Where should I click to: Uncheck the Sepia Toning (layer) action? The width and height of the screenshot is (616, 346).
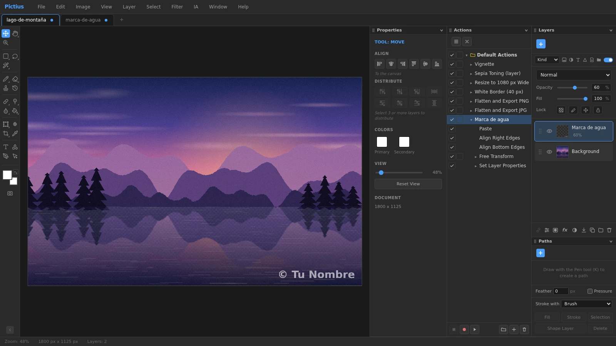[x=452, y=73]
